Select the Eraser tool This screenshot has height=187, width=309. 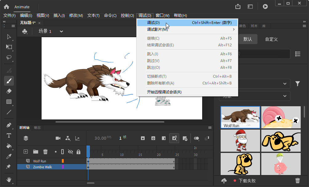[9, 91]
